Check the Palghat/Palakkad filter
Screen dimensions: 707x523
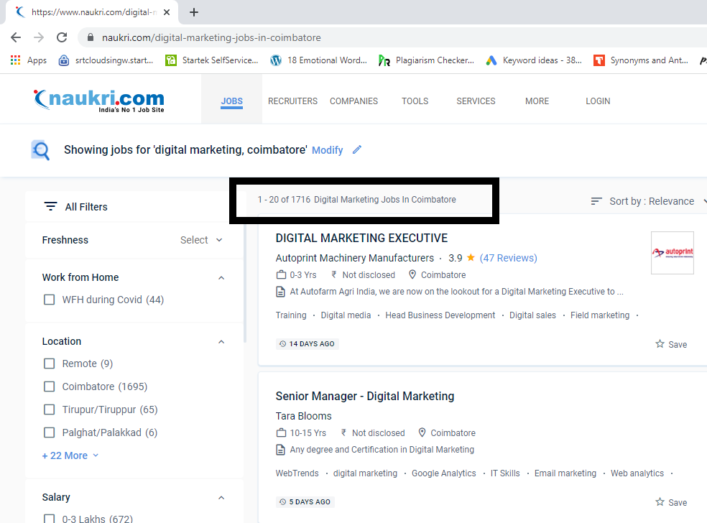tap(49, 432)
